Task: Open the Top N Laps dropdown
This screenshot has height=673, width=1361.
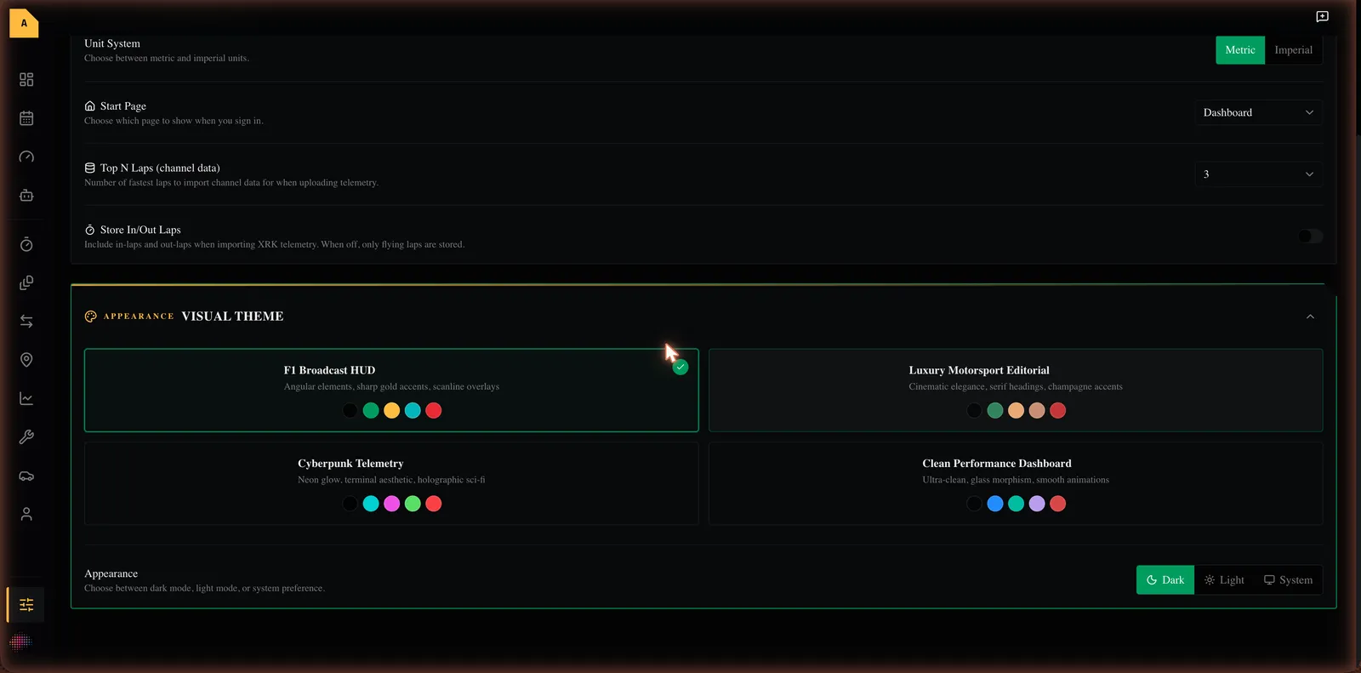Action: click(1258, 174)
